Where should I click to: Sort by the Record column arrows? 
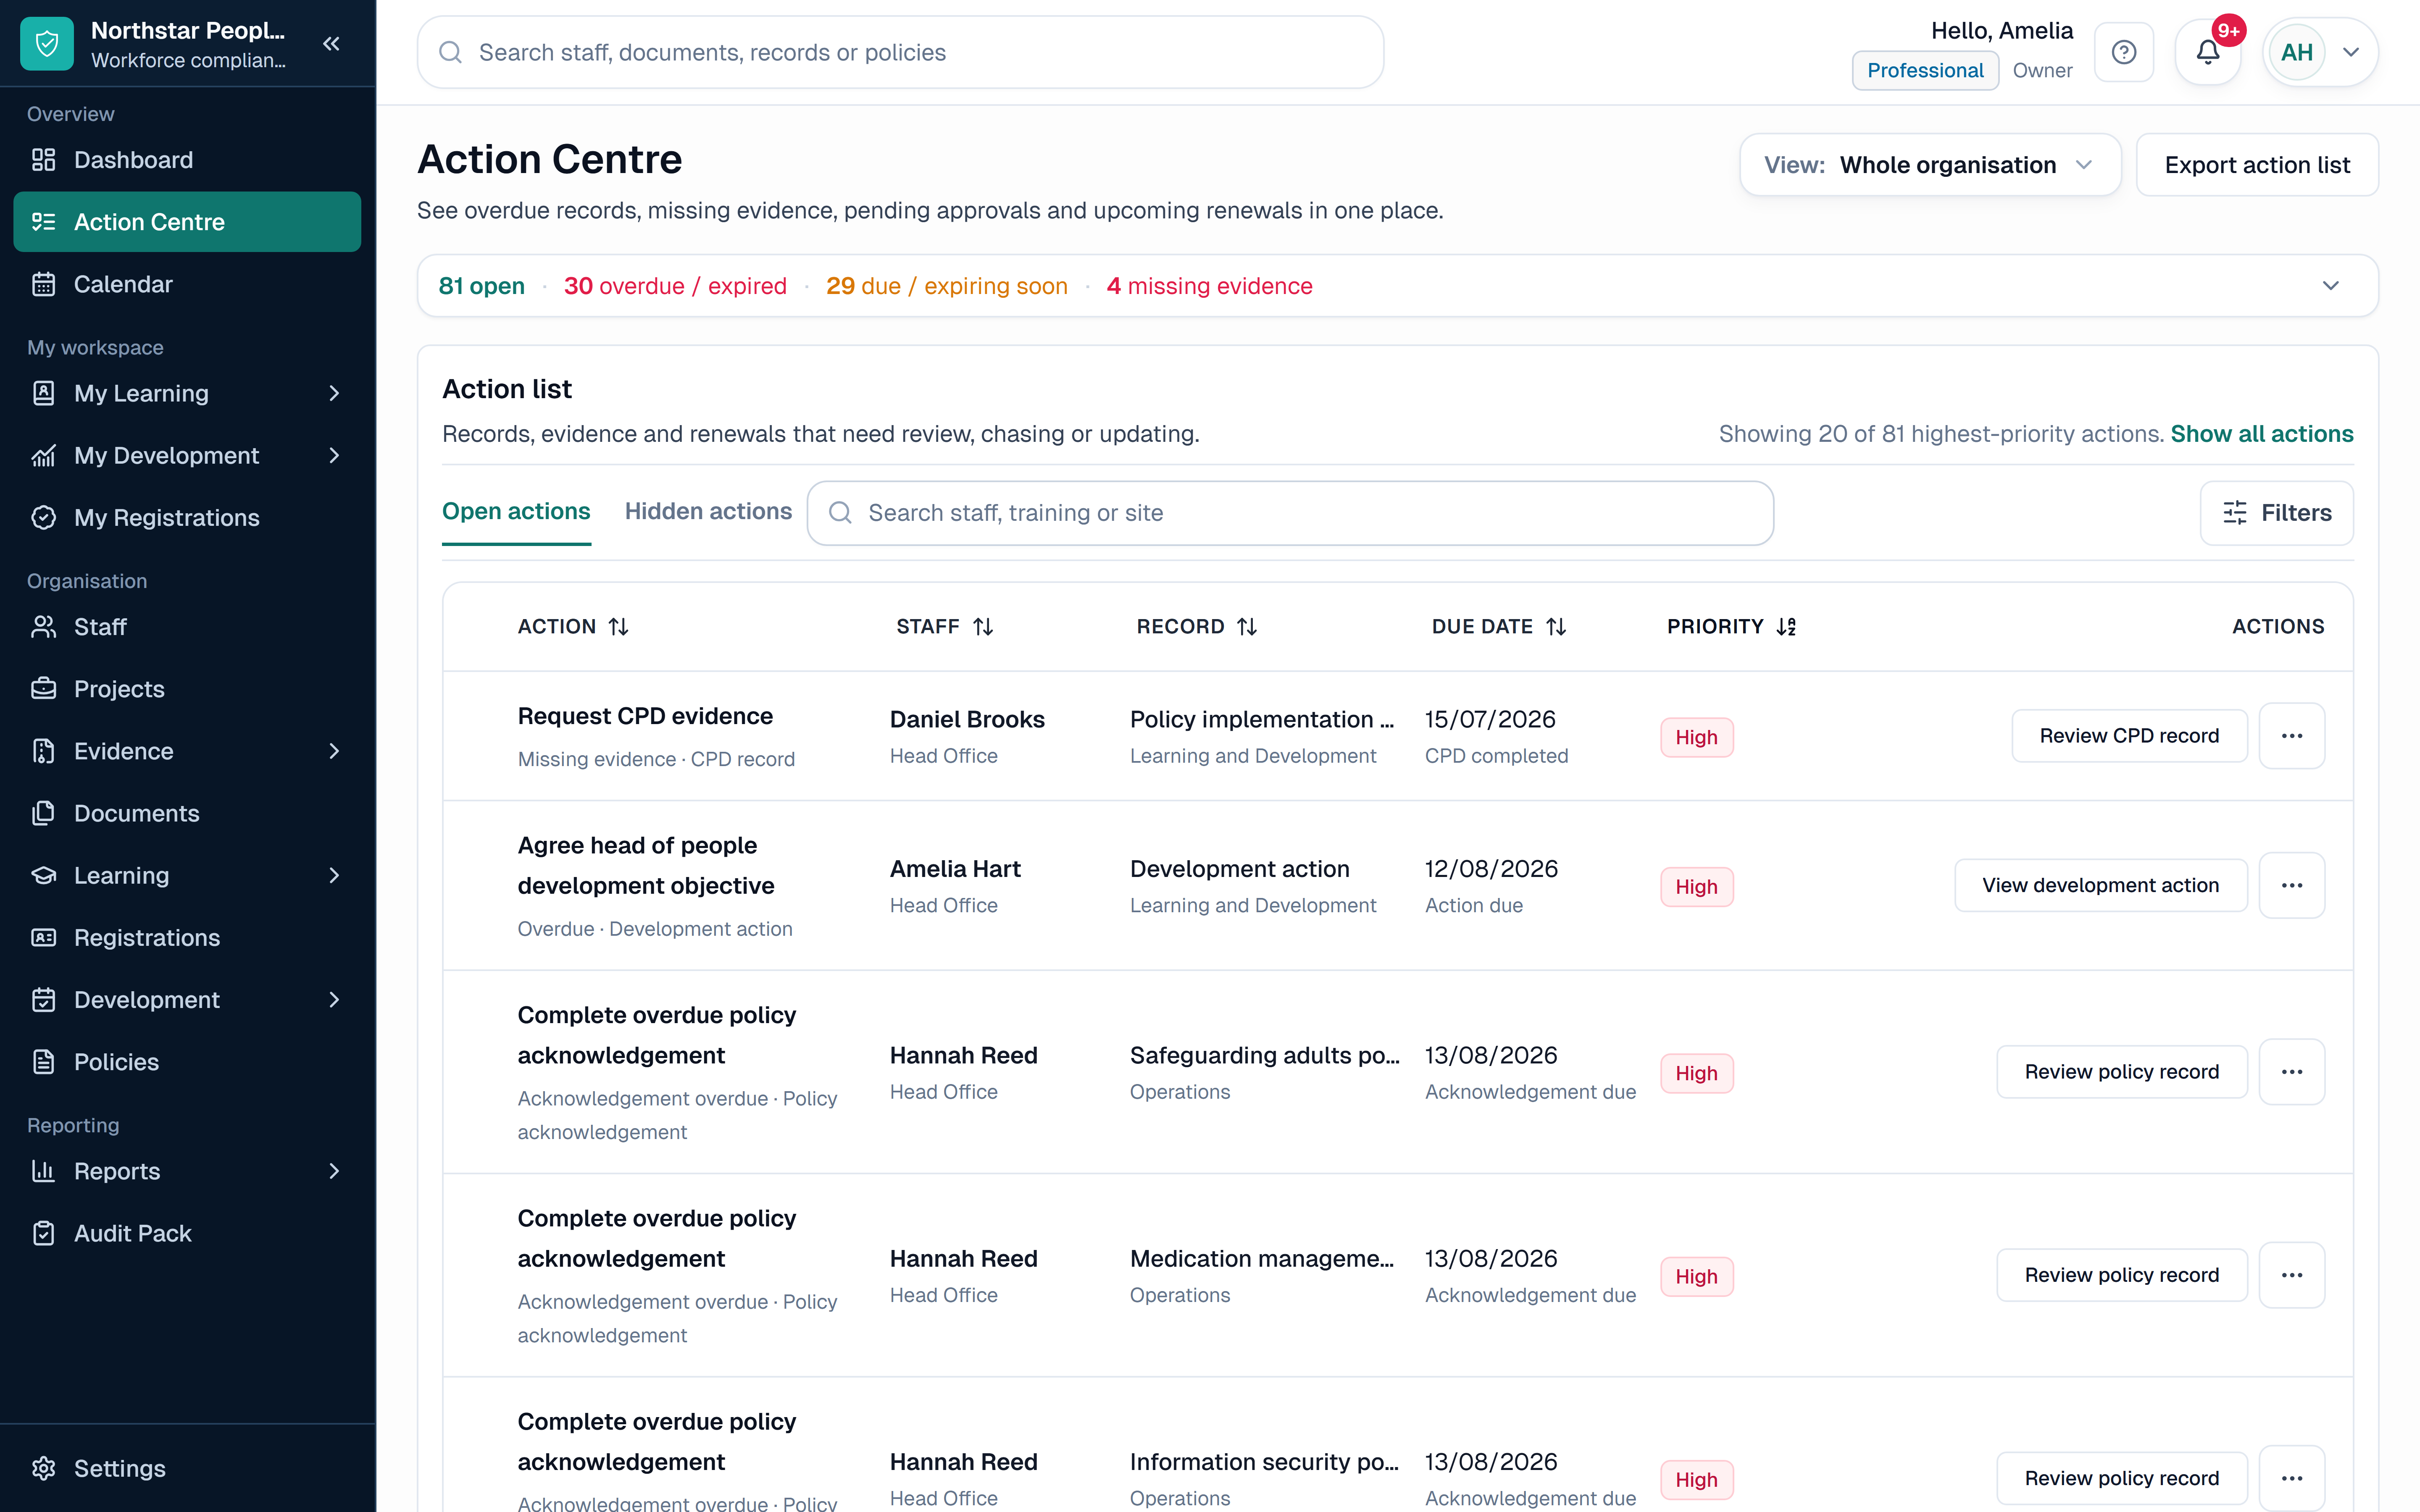click(x=1247, y=627)
